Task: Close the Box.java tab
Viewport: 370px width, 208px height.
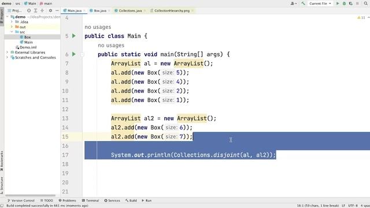Action: click(109, 10)
